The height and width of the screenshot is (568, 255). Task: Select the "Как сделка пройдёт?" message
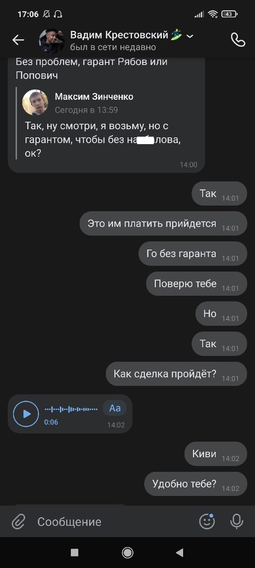tap(176, 374)
